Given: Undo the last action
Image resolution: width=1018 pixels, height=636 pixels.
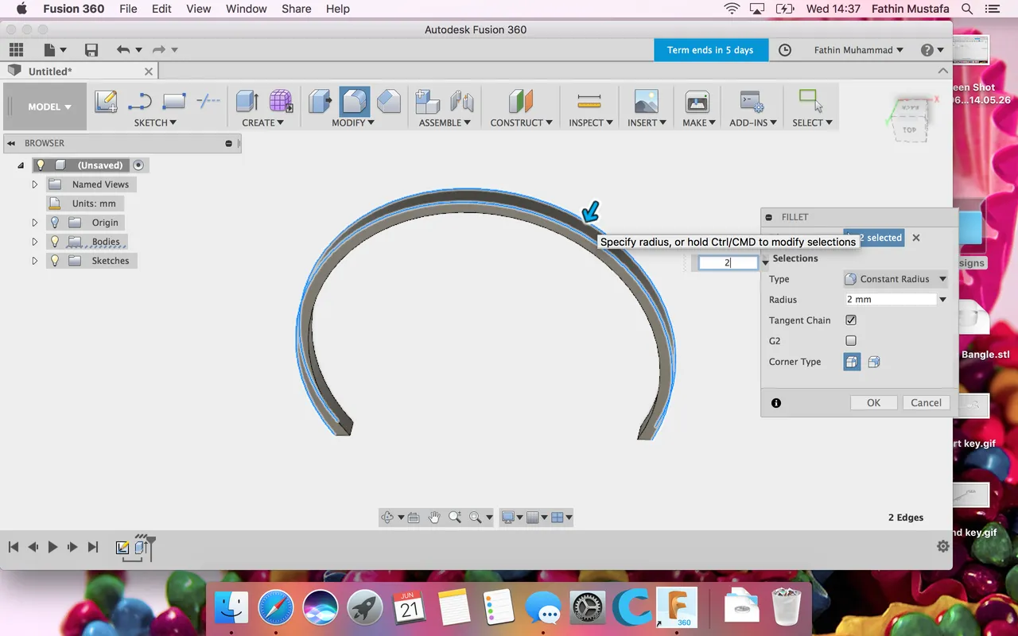Looking at the screenshot, I should (x=122, y=50).
